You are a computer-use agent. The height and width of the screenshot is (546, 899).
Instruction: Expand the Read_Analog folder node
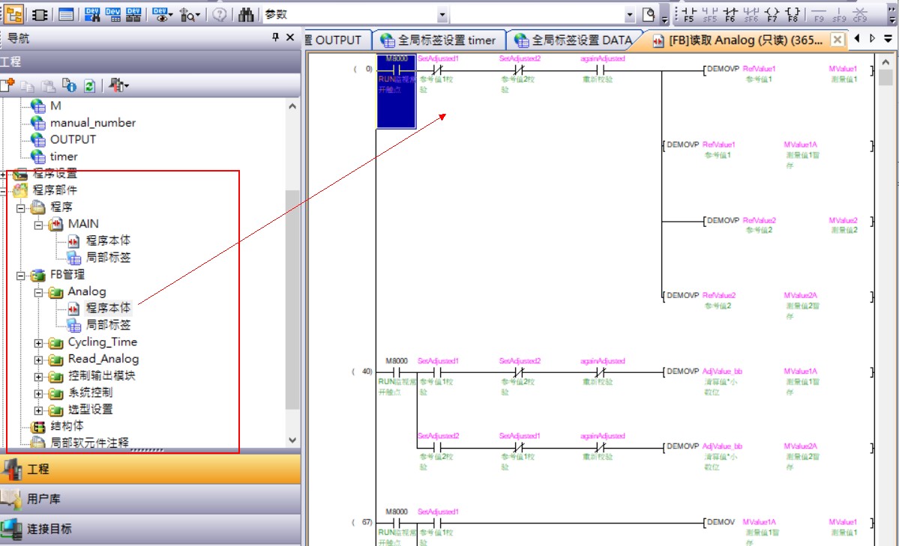(39, 360)
